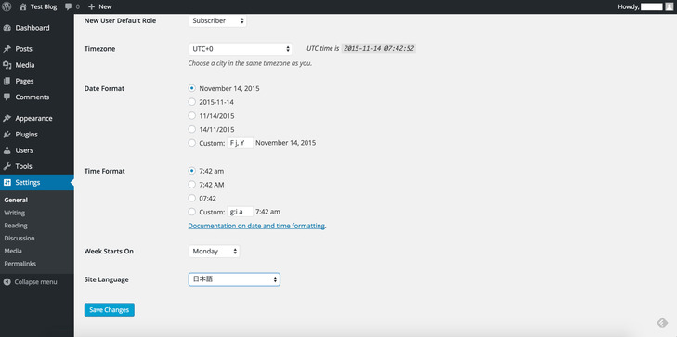This screenshot has width=677, height=337.
Task: Click New in the admin bar
Action: [x=105, y=6]
